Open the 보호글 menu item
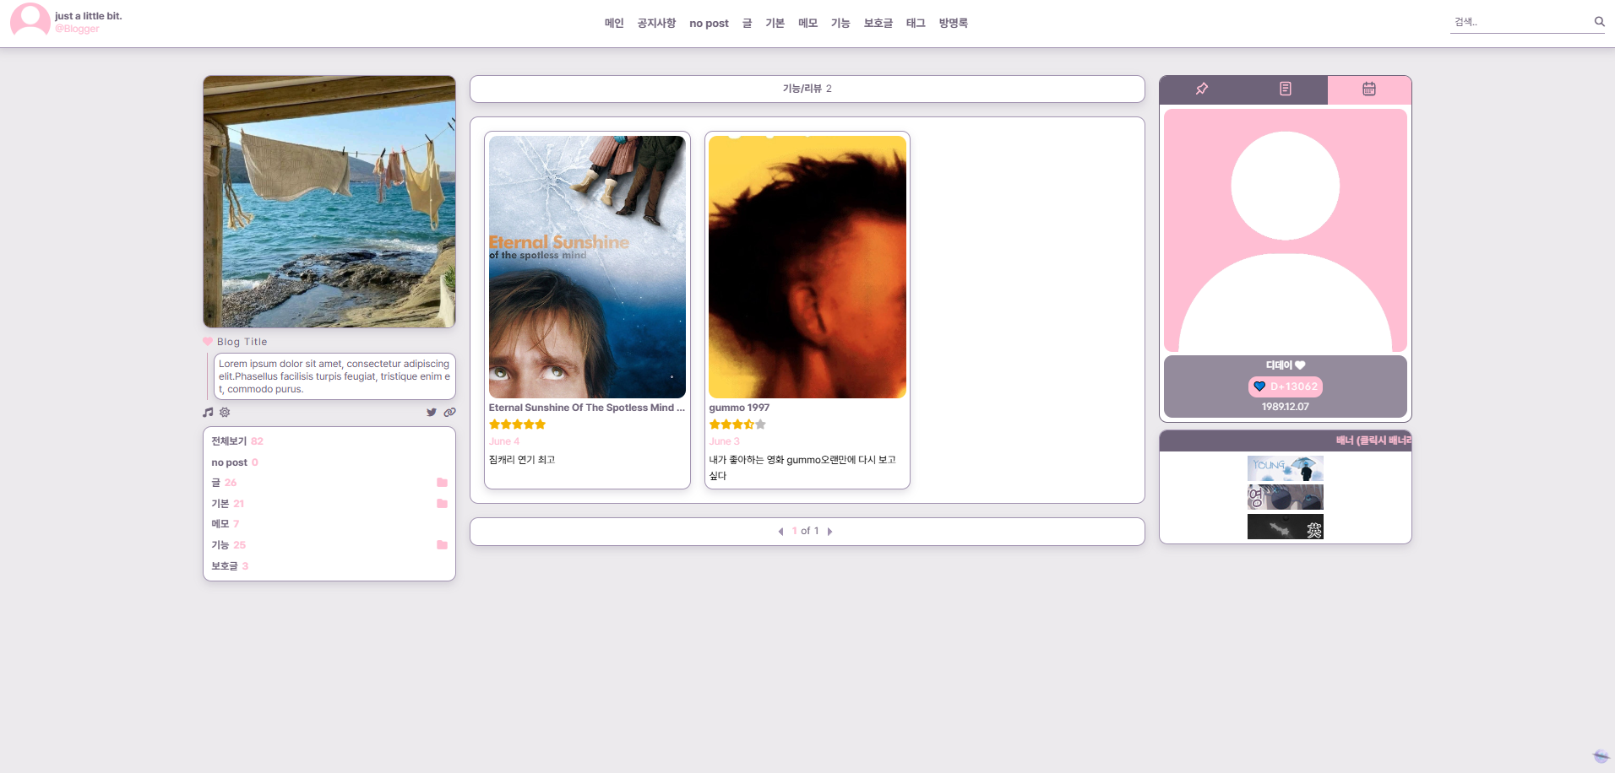The image size is (1615, 773). (878, 24)
